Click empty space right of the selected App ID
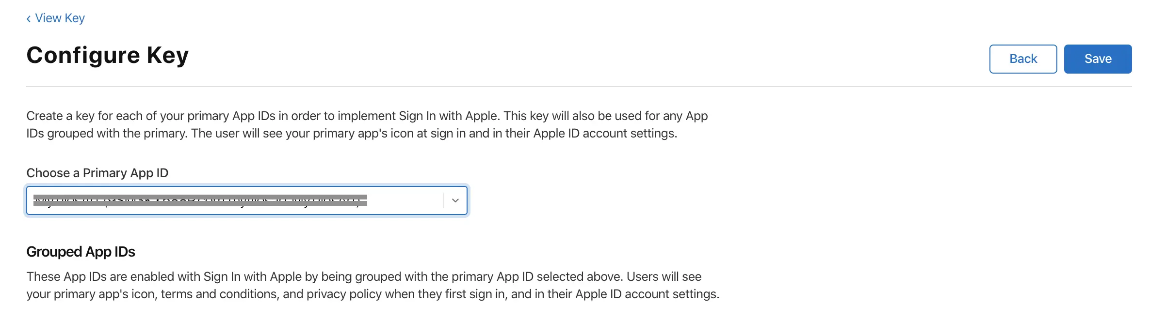The width and height of the screenshot is (1166, 336). coord(405,200)
